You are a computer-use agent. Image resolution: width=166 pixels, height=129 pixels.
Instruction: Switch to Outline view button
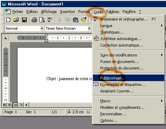(x=21, y=105)
